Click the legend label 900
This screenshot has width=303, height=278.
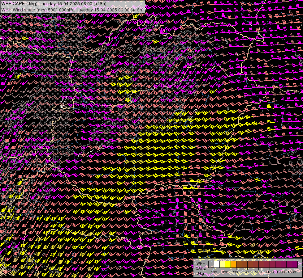pyautogui.click(x=258, y=272)
